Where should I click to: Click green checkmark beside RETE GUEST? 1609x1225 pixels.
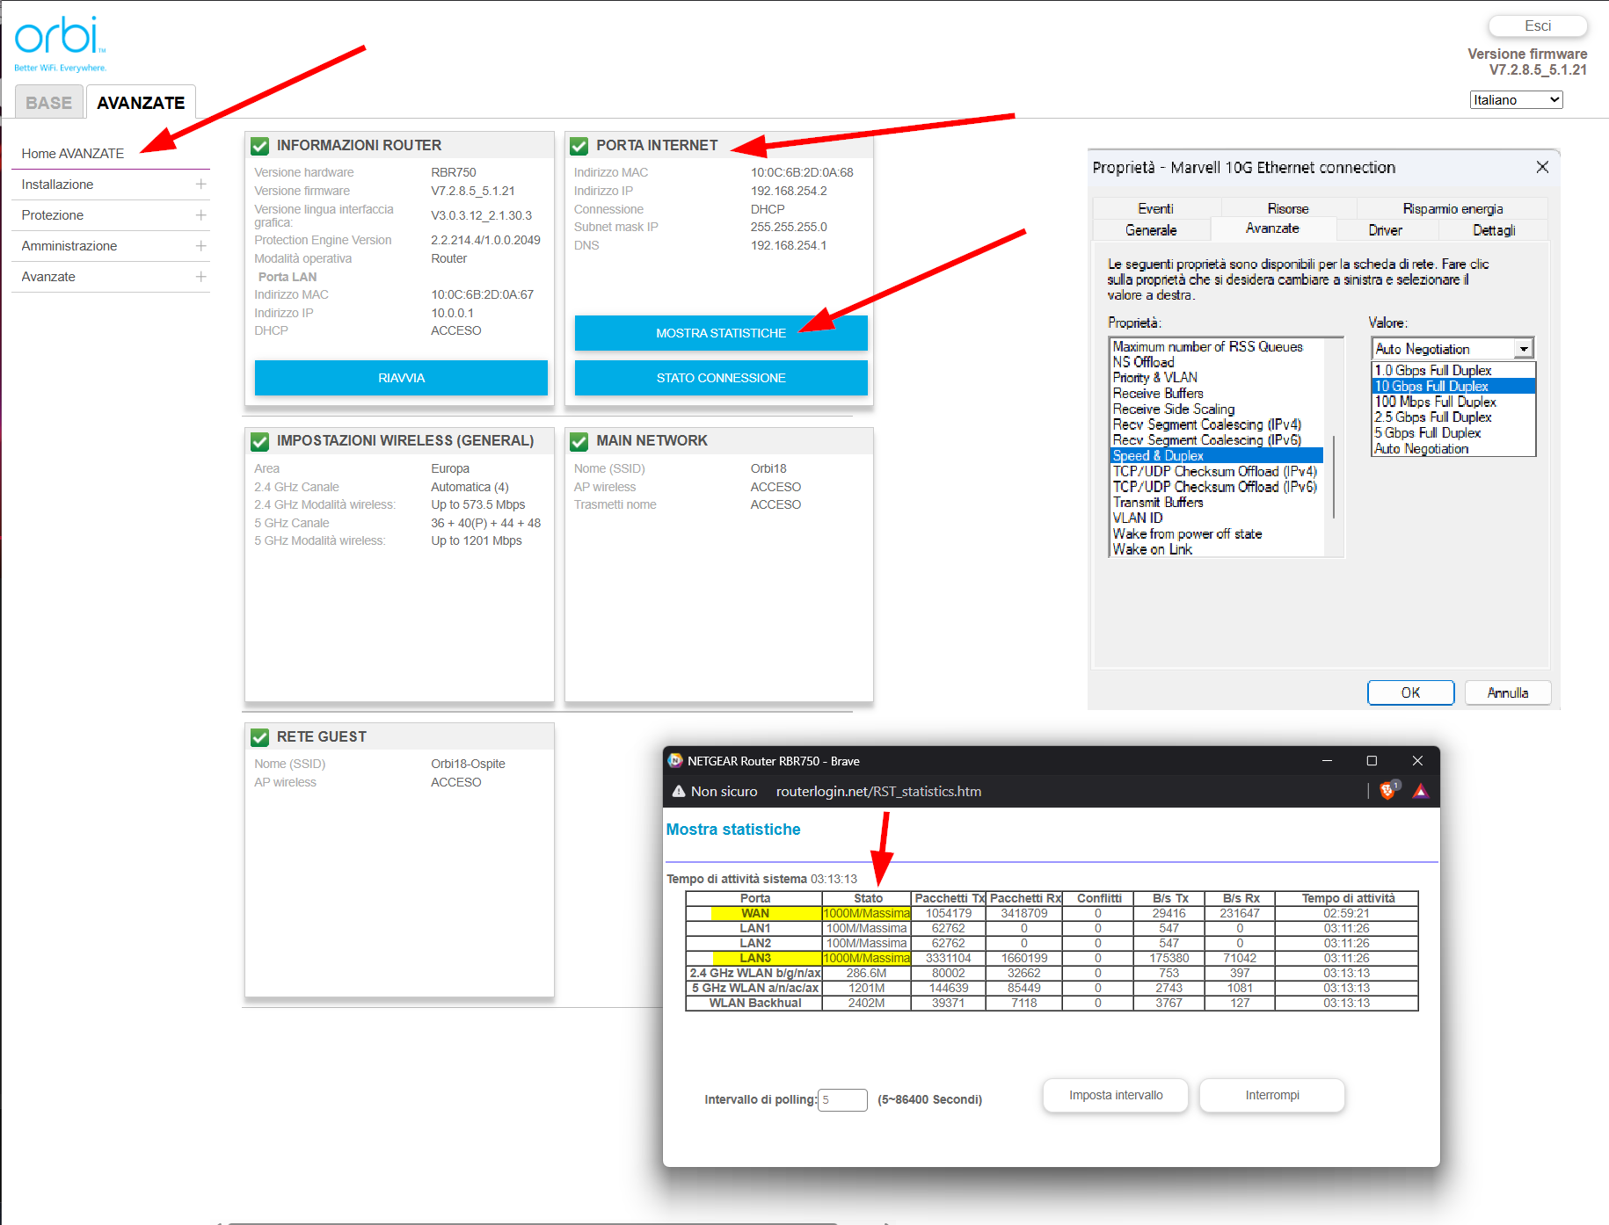click(x=260, y=737)
